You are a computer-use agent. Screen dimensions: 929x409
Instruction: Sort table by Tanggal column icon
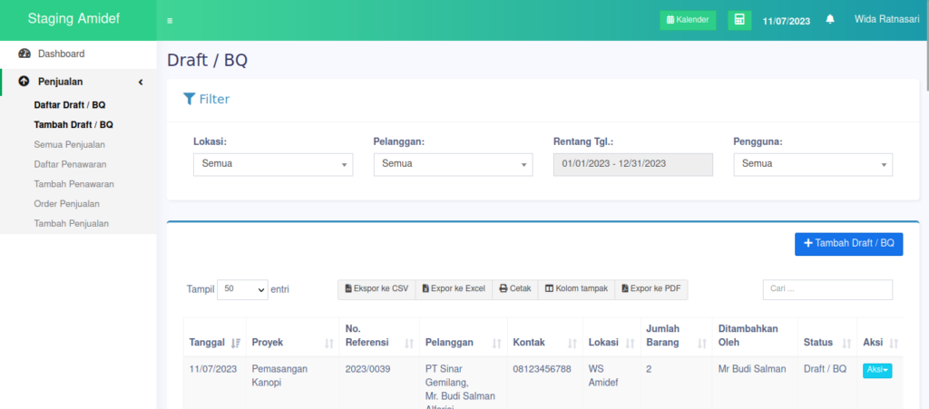236,343
